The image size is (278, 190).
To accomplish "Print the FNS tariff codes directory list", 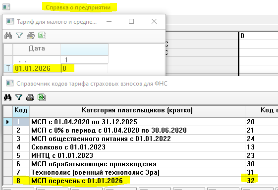I will (x=30, y=97).
